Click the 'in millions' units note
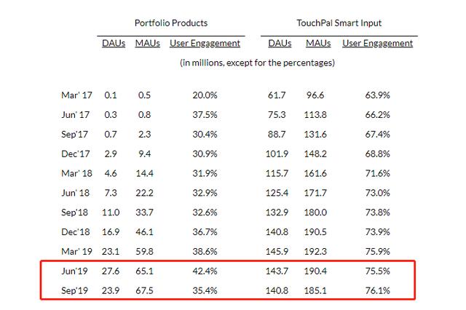The width and height of the screenshot is (466, 310). click(257, 63)
